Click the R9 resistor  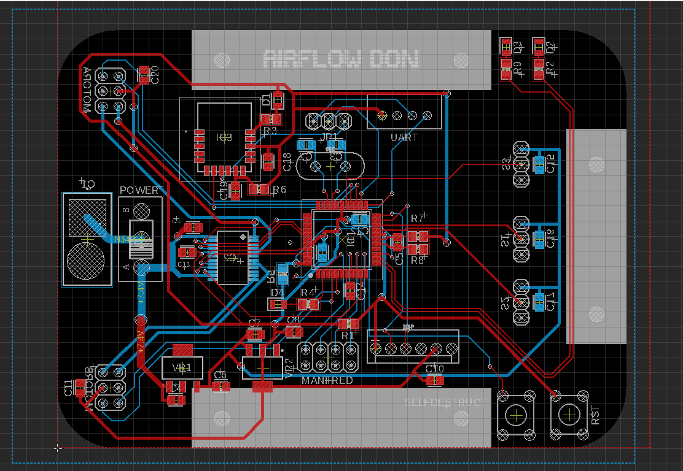[505, 69]
